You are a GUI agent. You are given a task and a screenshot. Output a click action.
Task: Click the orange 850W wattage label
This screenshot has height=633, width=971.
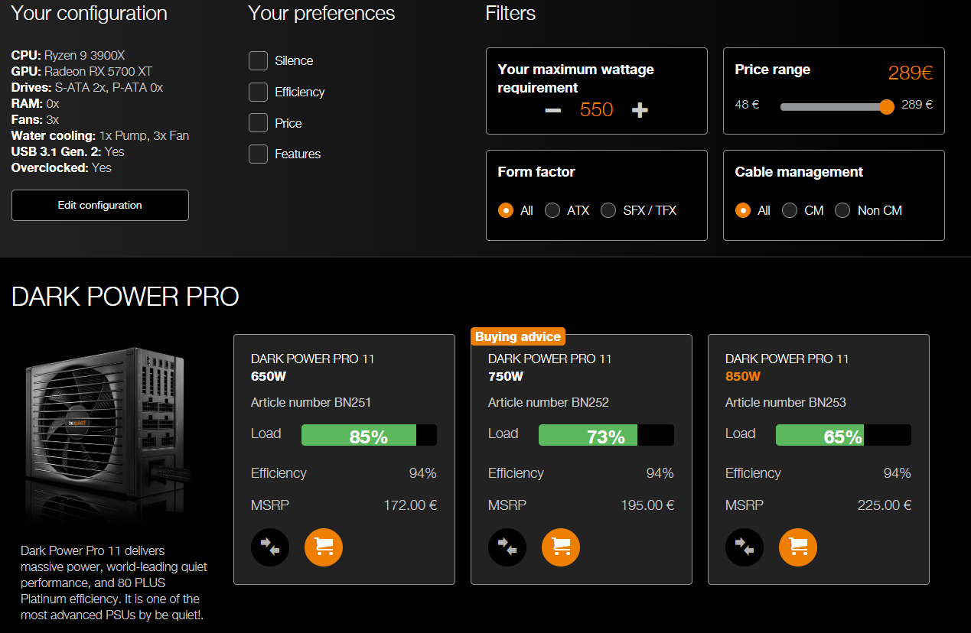[743, 376]
